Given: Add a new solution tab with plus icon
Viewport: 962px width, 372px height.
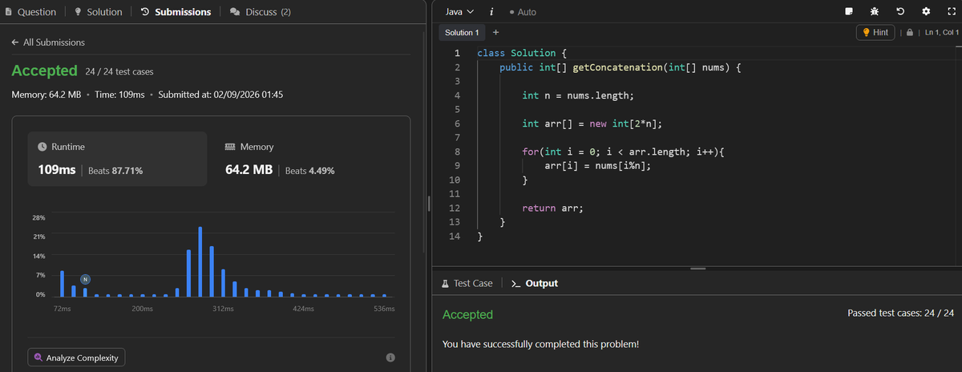Looking at the screenshot, I should tap(495, 32).
